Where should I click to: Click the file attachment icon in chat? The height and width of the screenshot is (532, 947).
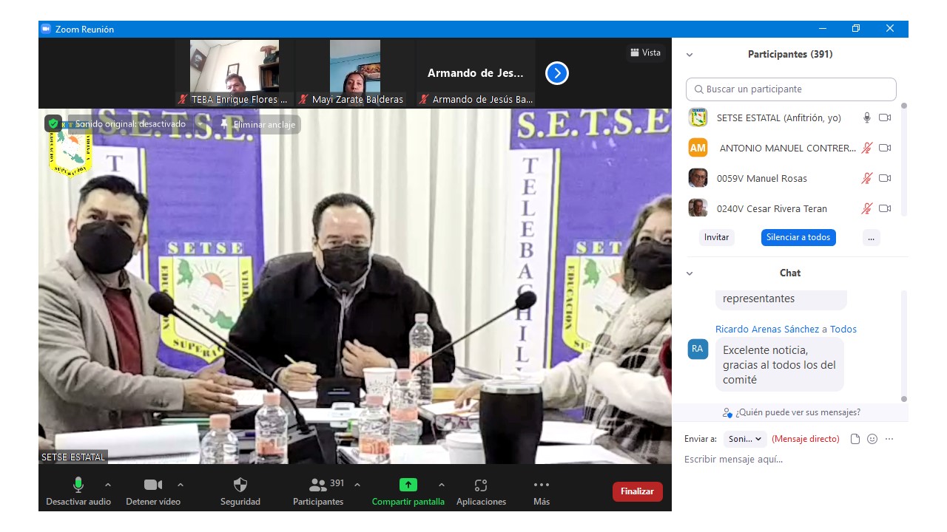(855, 439)
